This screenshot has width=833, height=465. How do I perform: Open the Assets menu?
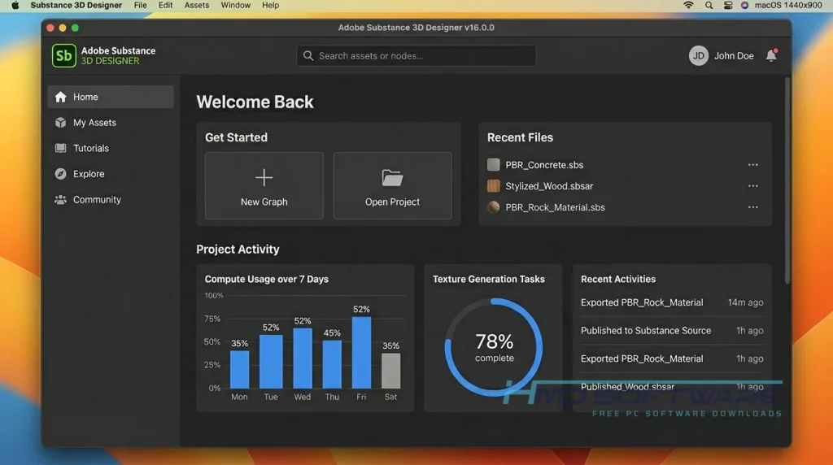(x=197, y=6)
